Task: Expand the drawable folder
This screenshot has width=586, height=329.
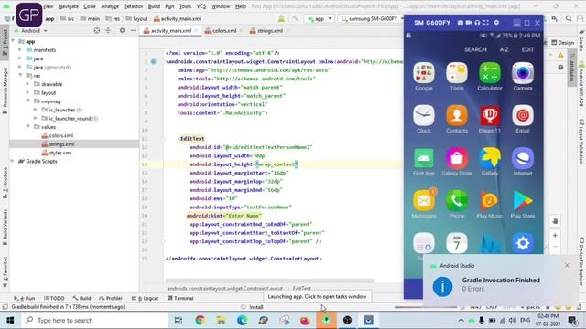Action: [x=27, y=84]
